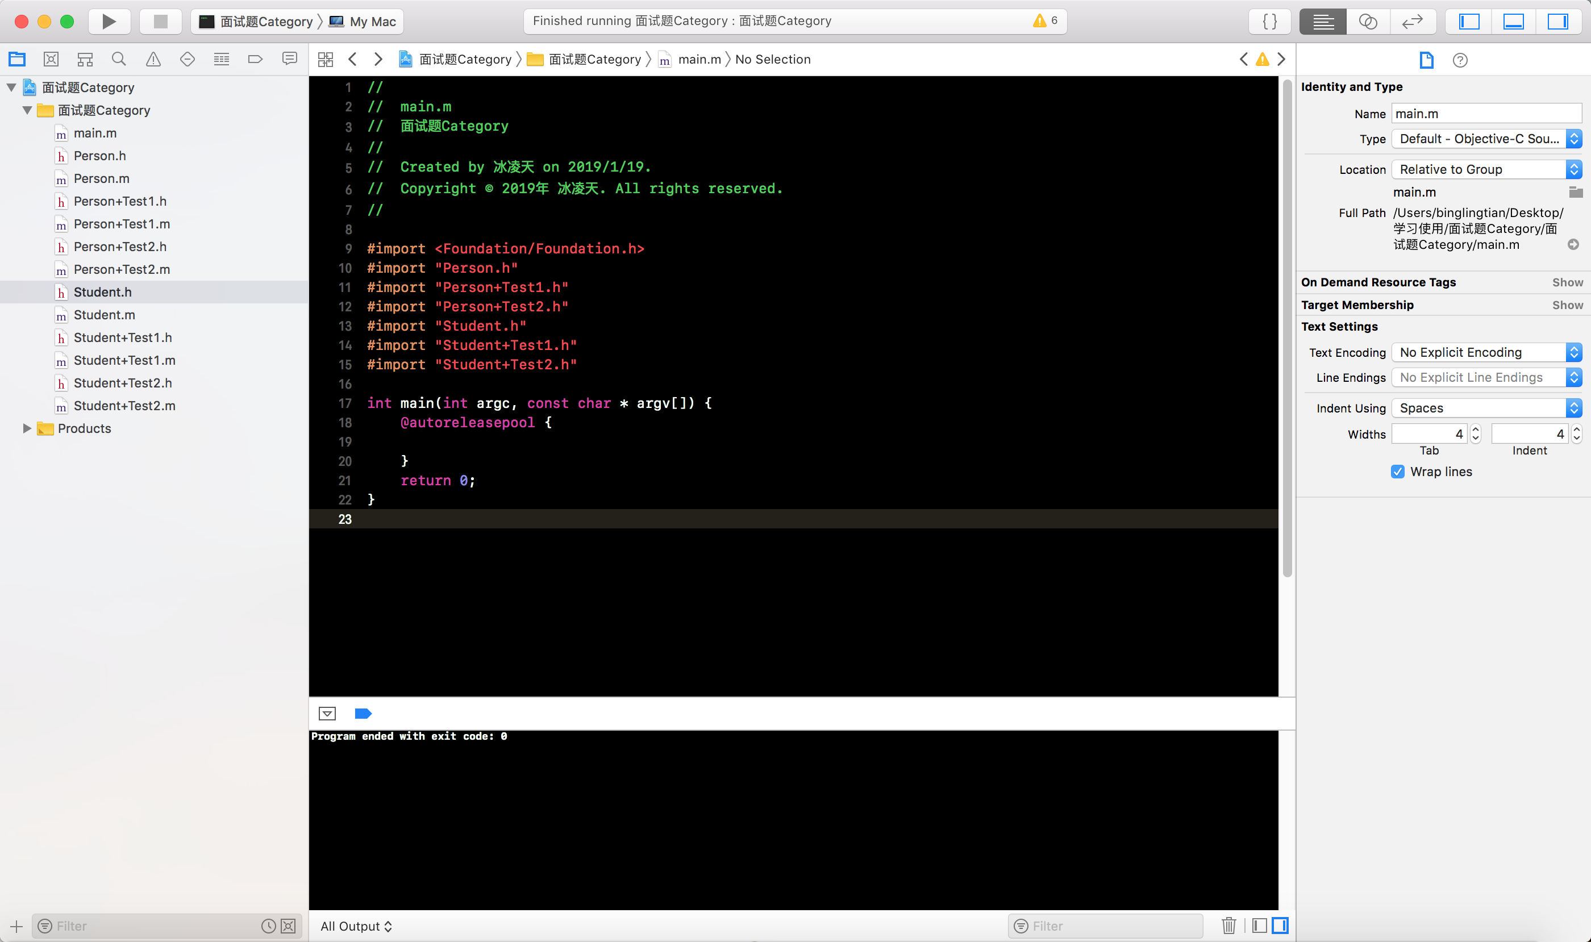The height and width of the screenshot is (942, 1591).
Task: Select Person+Test1.m in the file list
Action: coord(121,224)
